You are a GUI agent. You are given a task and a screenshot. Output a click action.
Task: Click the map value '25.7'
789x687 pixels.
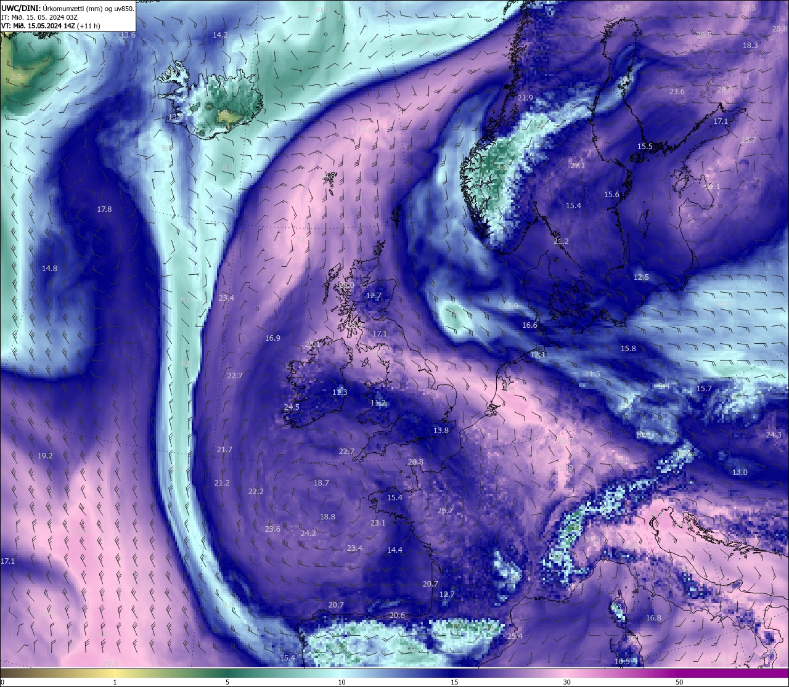[x=445, y=511]
